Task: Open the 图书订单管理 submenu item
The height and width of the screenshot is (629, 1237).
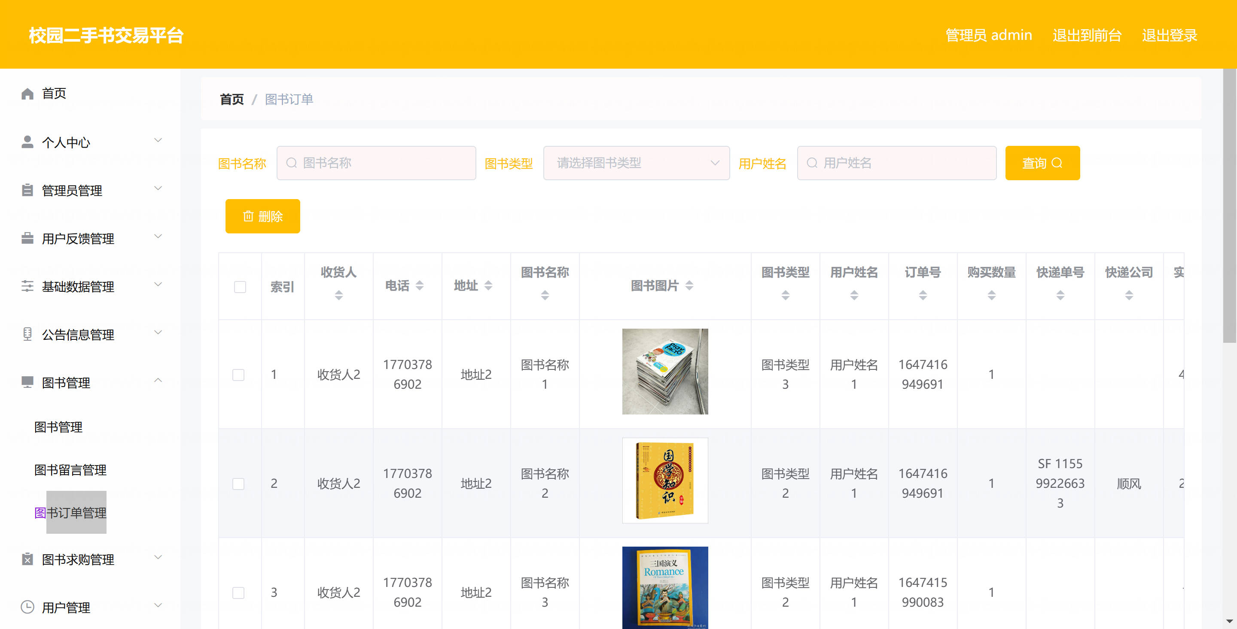Action: coord(70,512)
